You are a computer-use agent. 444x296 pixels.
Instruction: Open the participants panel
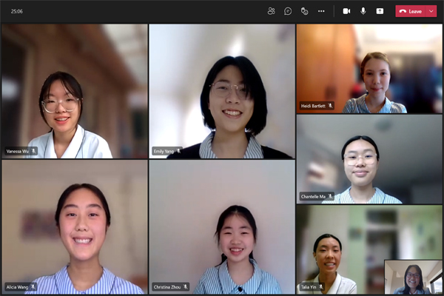[x=271, y=11]
